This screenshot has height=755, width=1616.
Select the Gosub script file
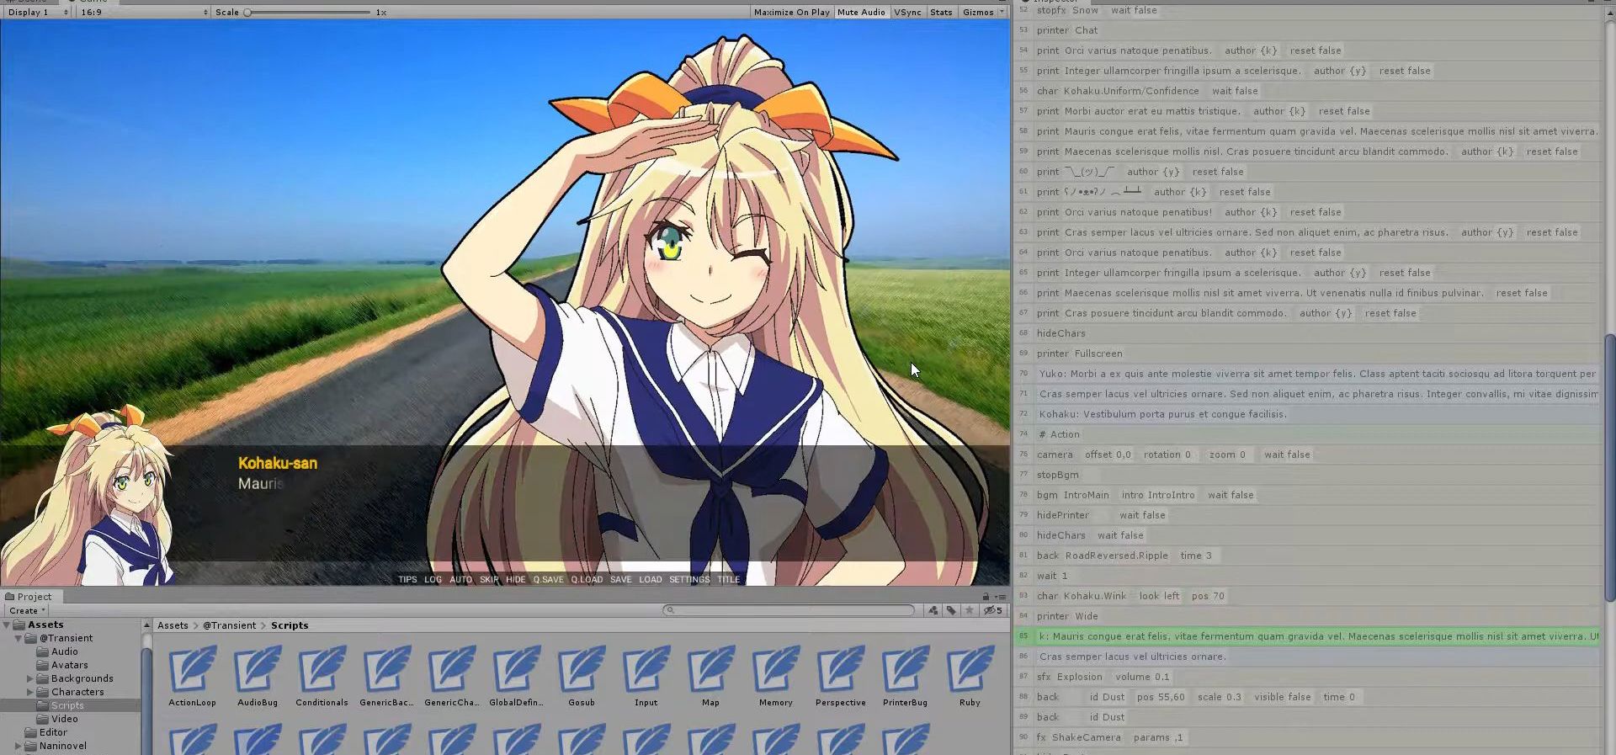click(x=581, y=672)
